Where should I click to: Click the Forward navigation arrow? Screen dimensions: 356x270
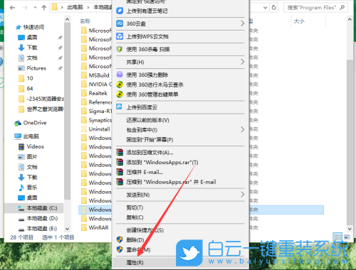tap(25, 8)
